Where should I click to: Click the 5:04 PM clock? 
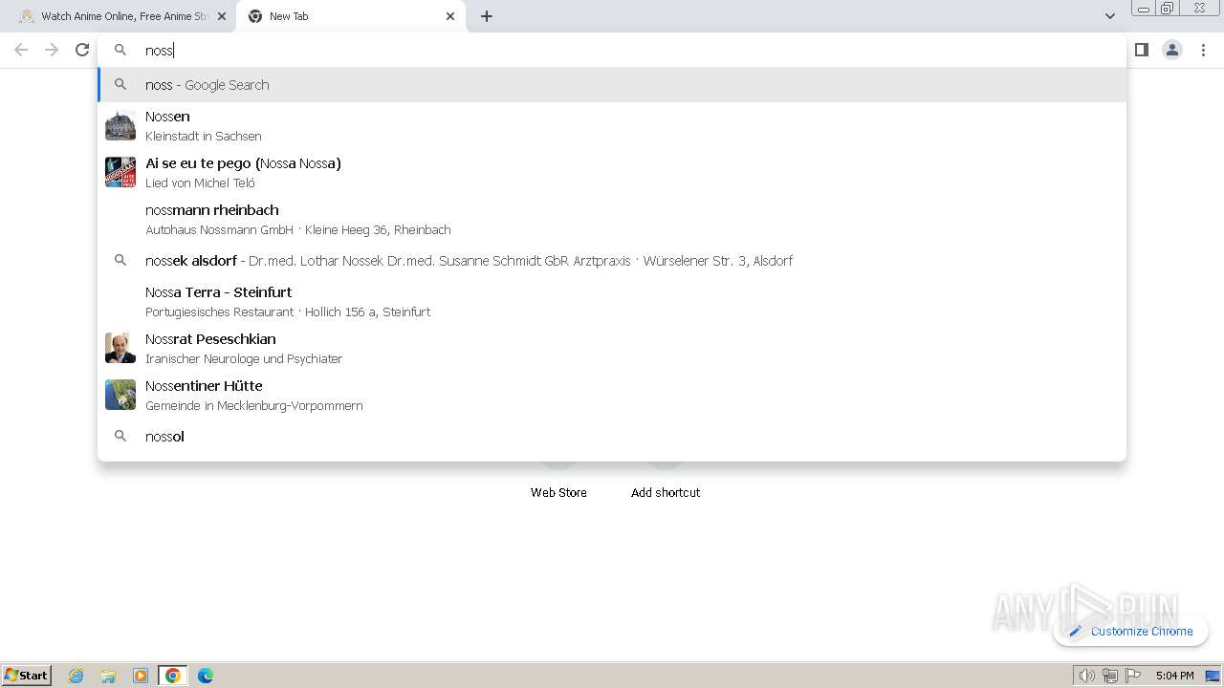click(x=1174, y=676)
